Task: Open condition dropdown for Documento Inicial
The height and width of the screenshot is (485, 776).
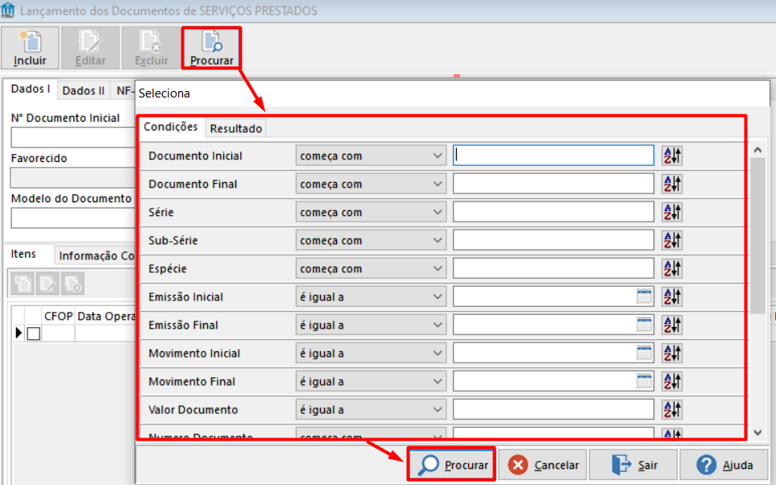Action: 371,156
